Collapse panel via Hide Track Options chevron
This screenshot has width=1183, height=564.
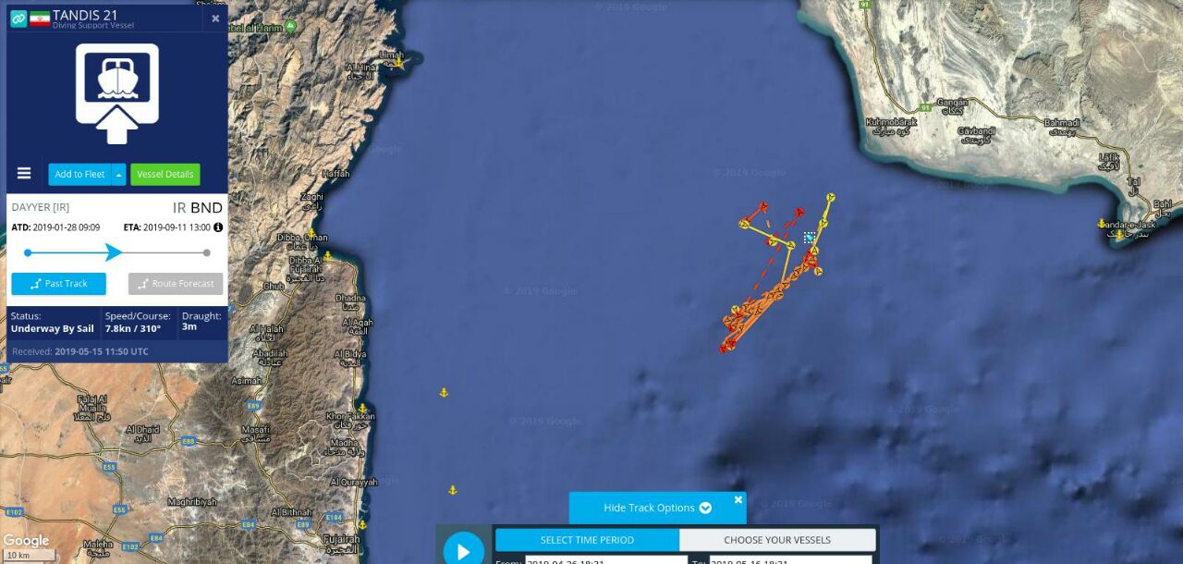pyautogui.click(x=706, y=508)
